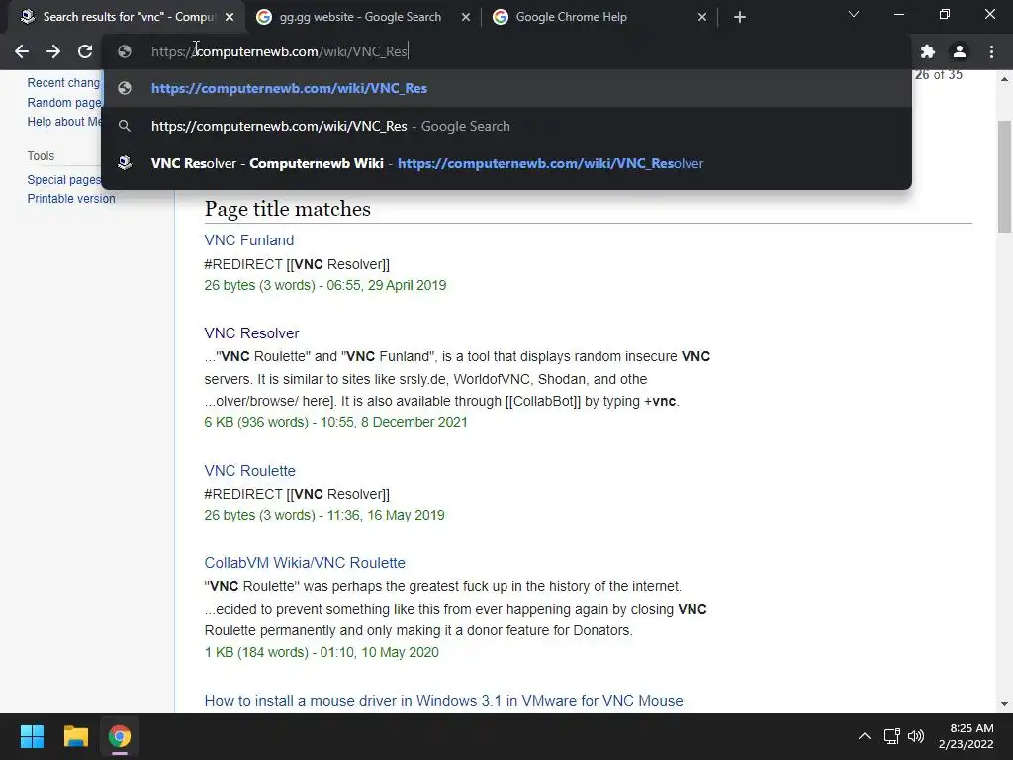
Task: Open the network icon in the system tray
Action: pyautogui.click(x=891, y=736)
